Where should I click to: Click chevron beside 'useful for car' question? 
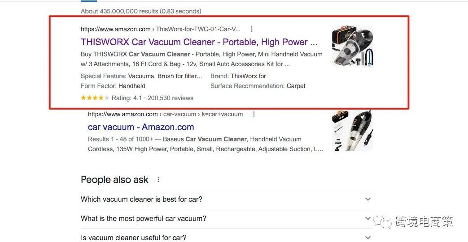(368, 238)
